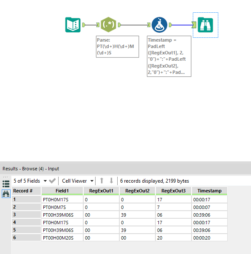Click Field1 cell PT0H0M7S
Screen dimensions: 251x254
coord(62,207)
